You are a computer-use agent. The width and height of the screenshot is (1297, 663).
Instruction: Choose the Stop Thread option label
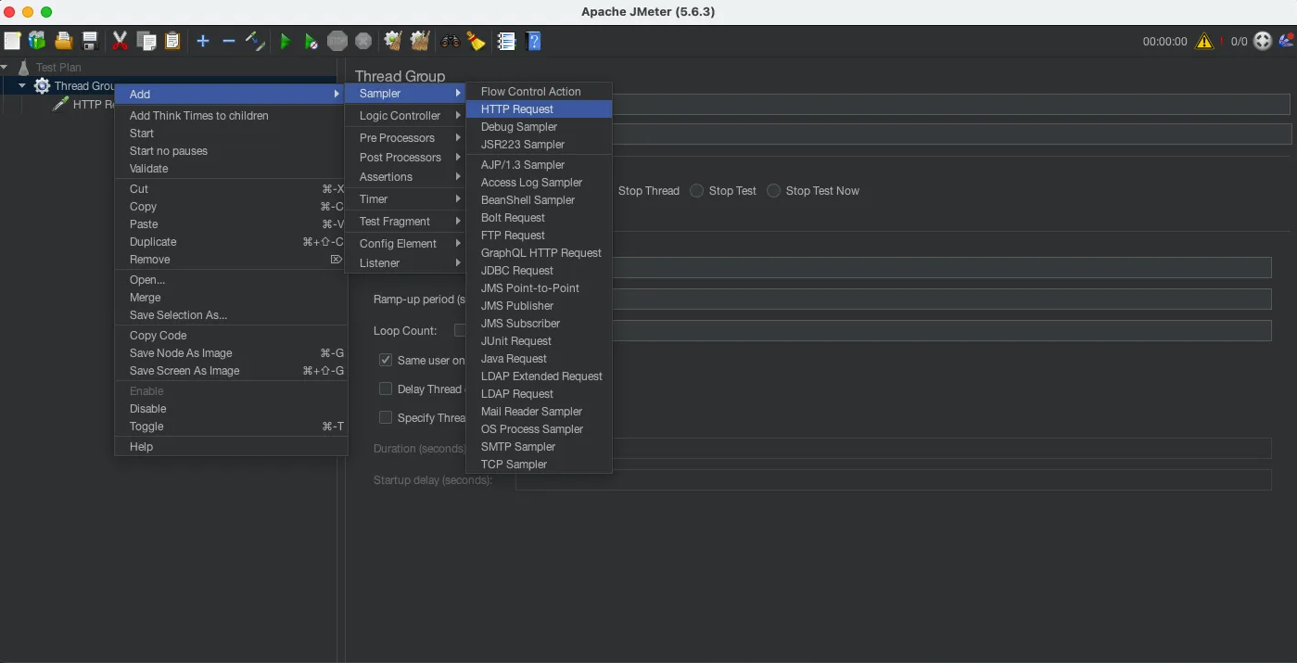point(649,191)
